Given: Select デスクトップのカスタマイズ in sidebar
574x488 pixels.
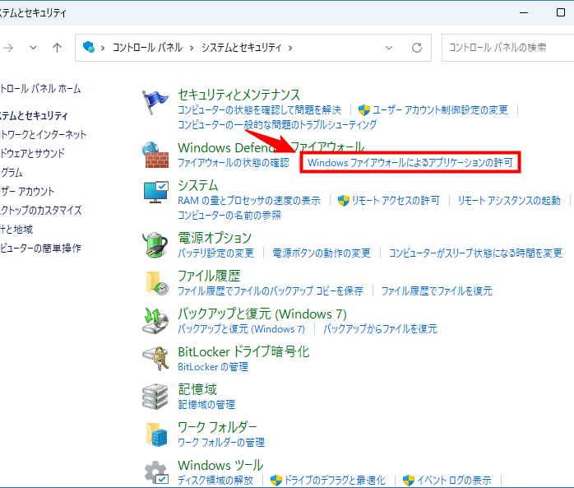Looking at the screenshot, I should coord(40,211).
